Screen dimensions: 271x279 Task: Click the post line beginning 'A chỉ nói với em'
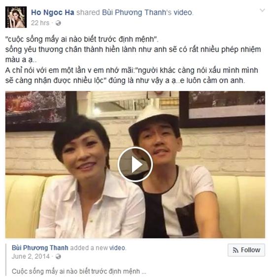132,71
